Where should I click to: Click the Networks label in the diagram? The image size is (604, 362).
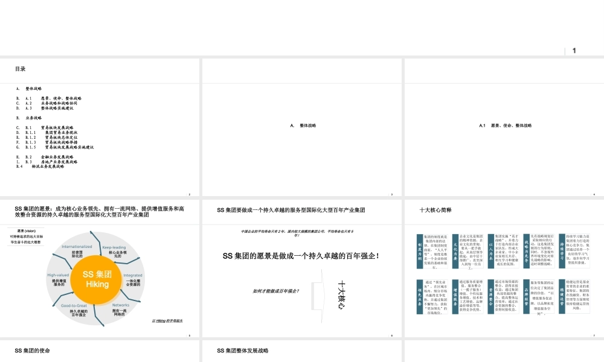pyautogui.click(x=121, y=305)
